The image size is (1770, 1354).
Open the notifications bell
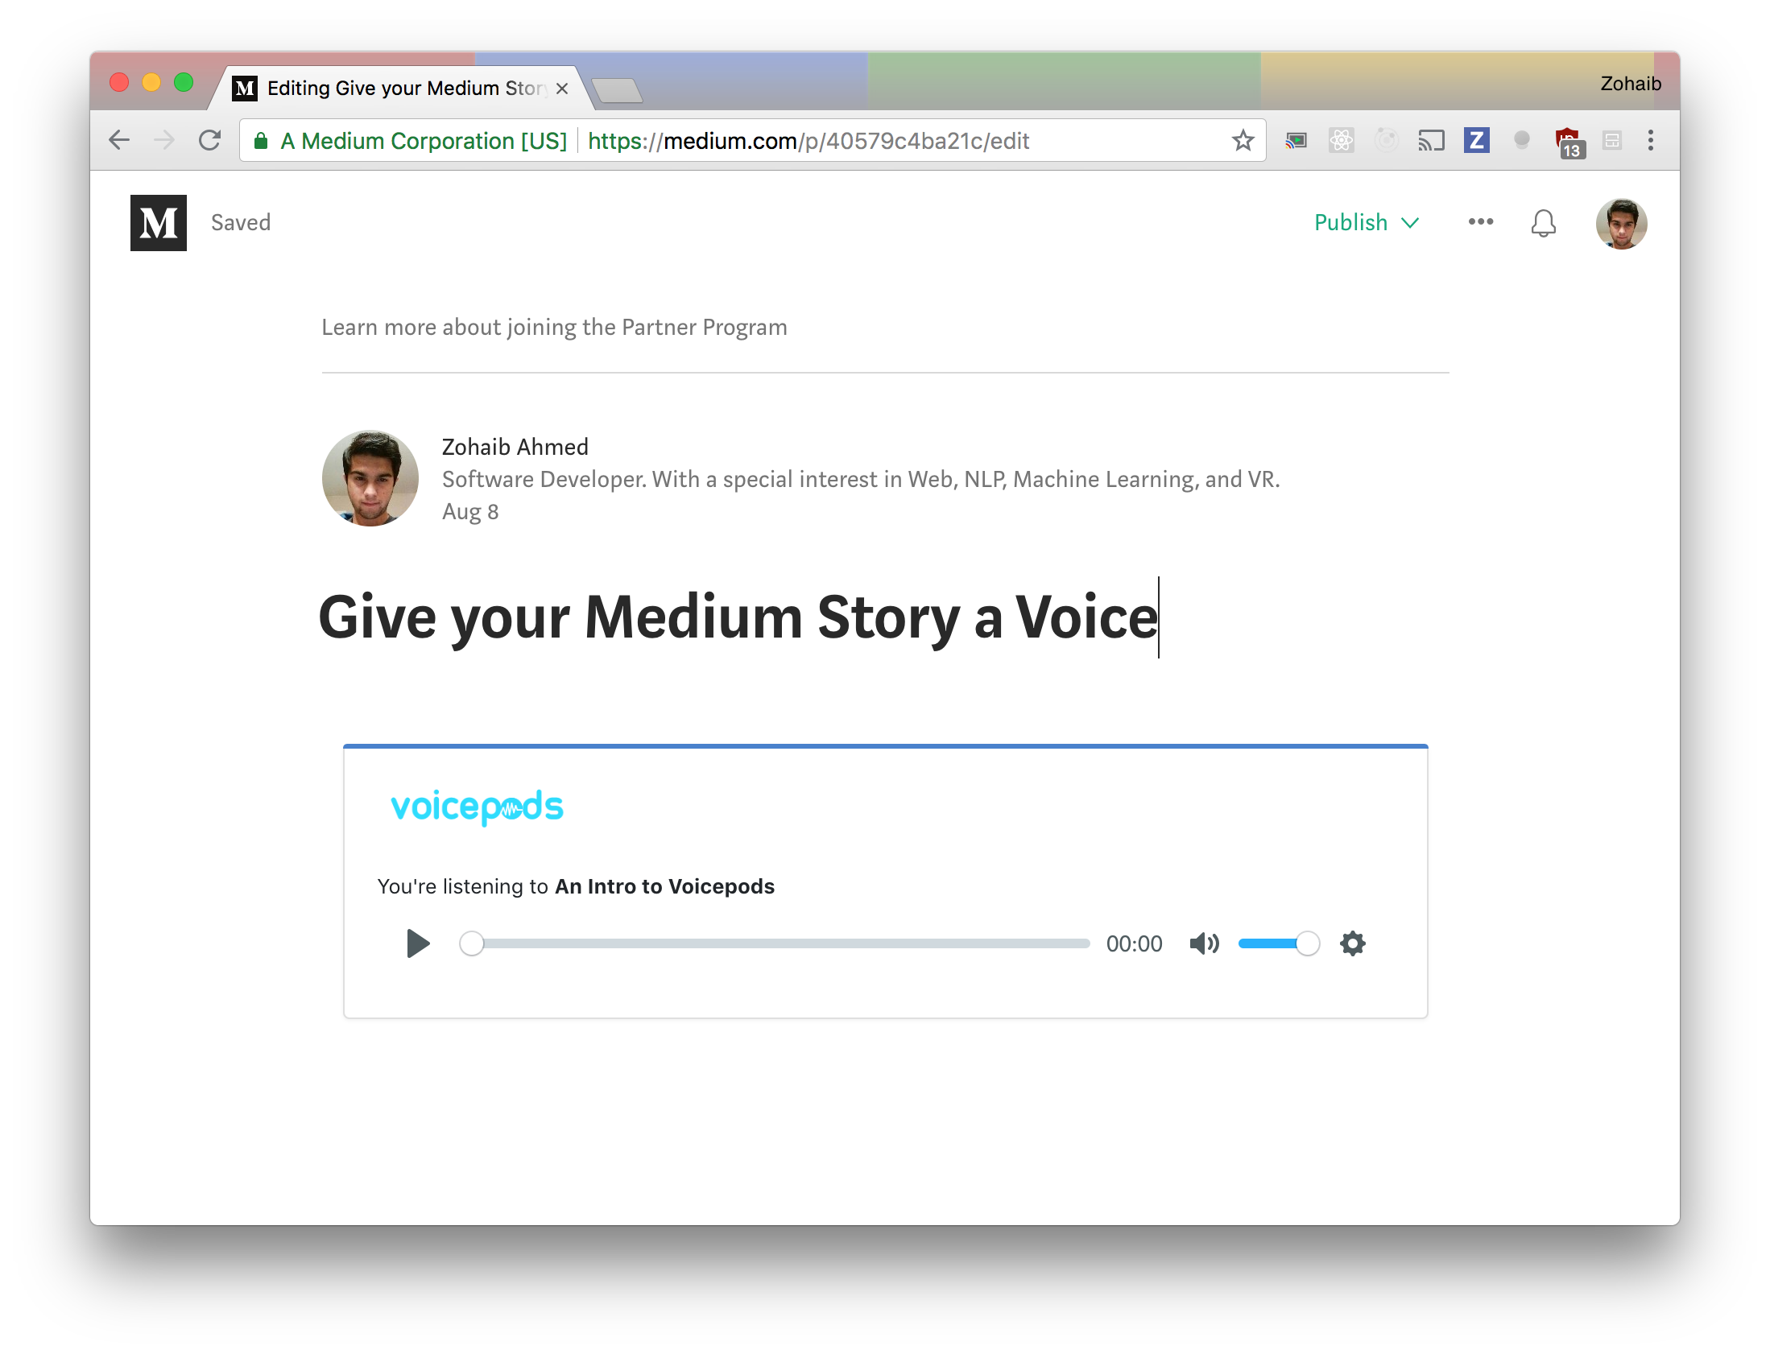(1543, 223)
